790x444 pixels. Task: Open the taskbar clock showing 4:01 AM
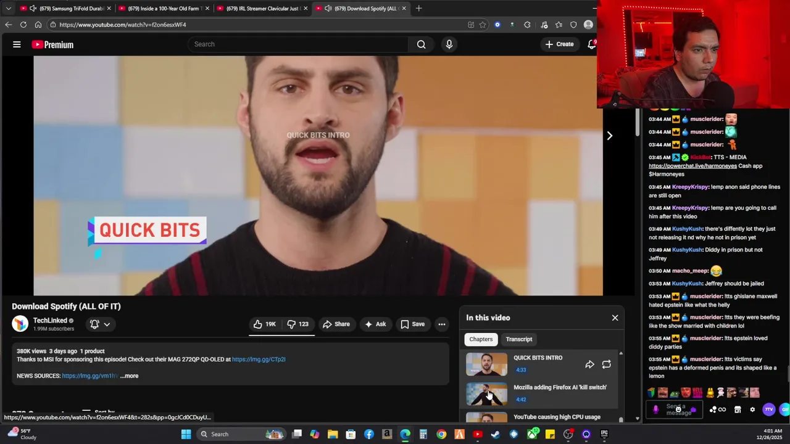tap(769, 434)
